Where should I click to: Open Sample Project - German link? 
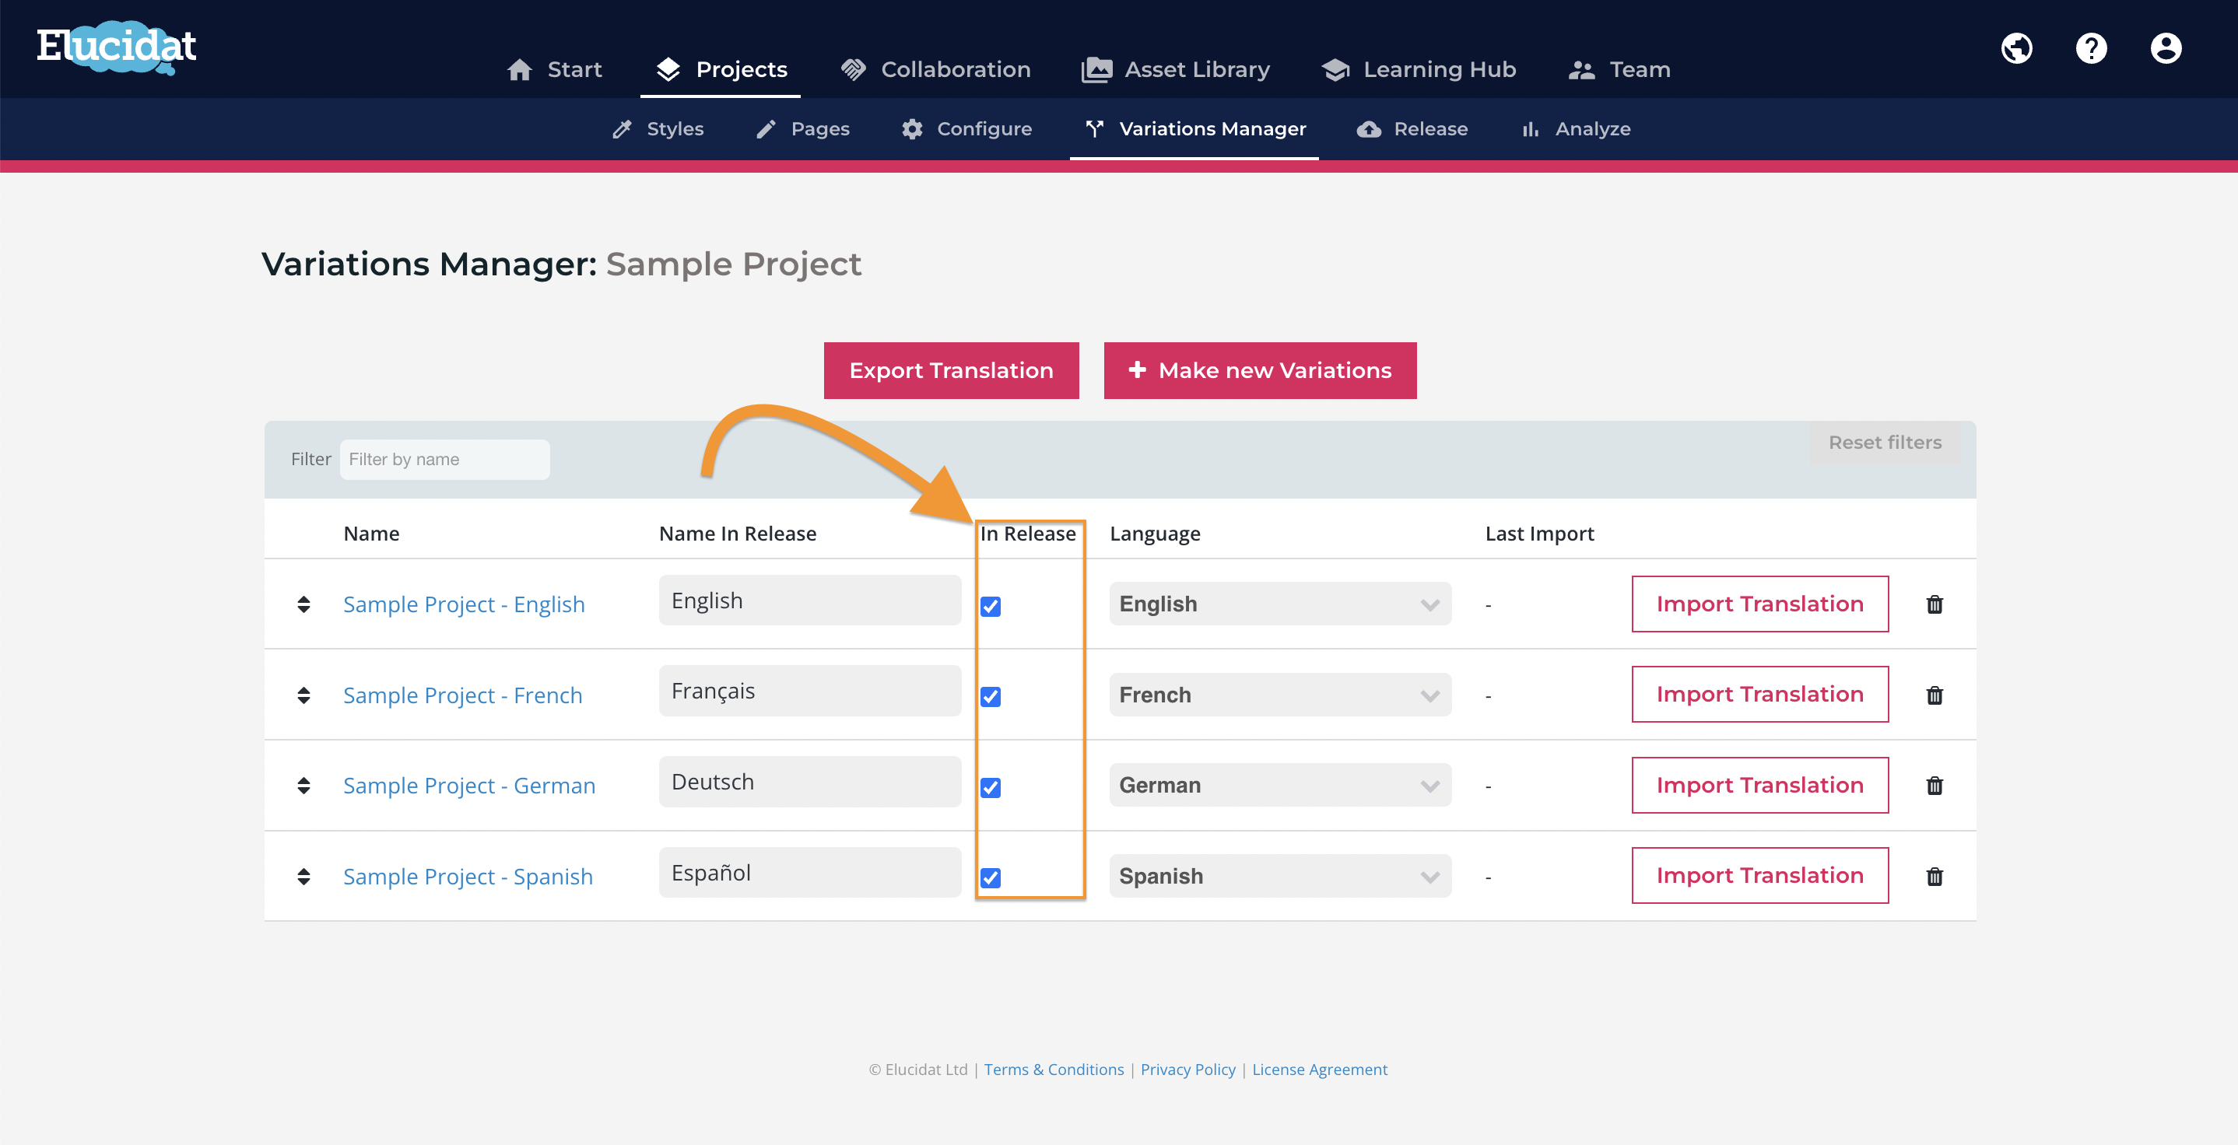[x=469, y=786]
